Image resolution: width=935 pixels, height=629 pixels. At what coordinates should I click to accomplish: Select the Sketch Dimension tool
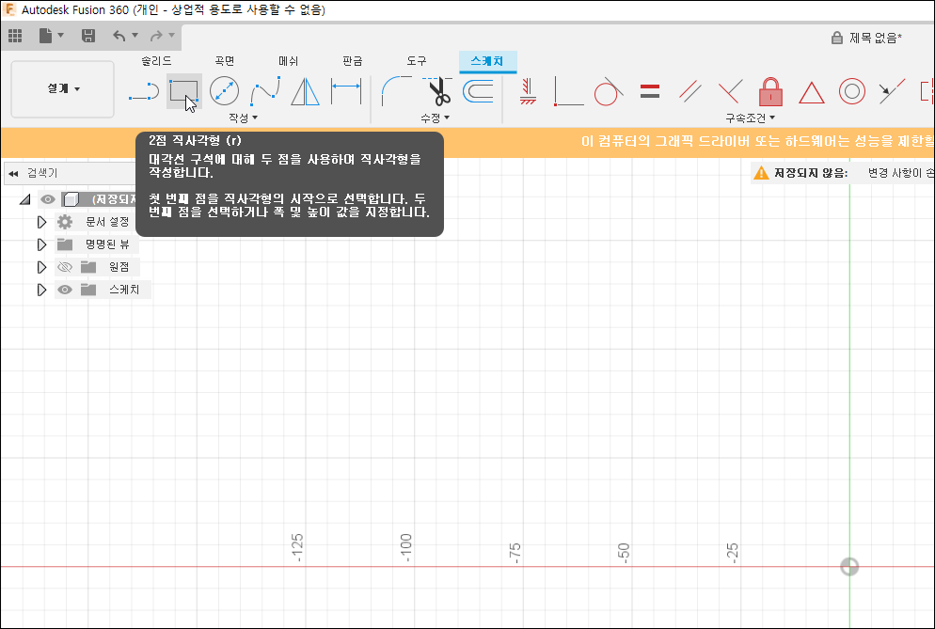pyautogui.click(x=346, y=91)
